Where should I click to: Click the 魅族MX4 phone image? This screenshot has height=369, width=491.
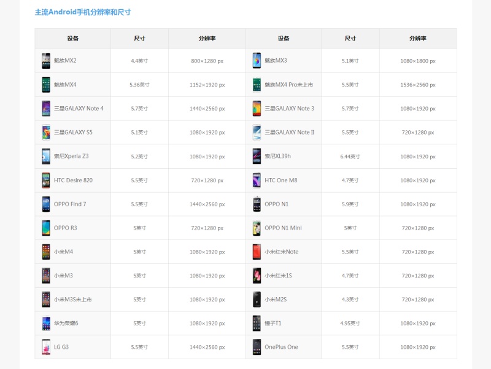(x=46, y=85)
